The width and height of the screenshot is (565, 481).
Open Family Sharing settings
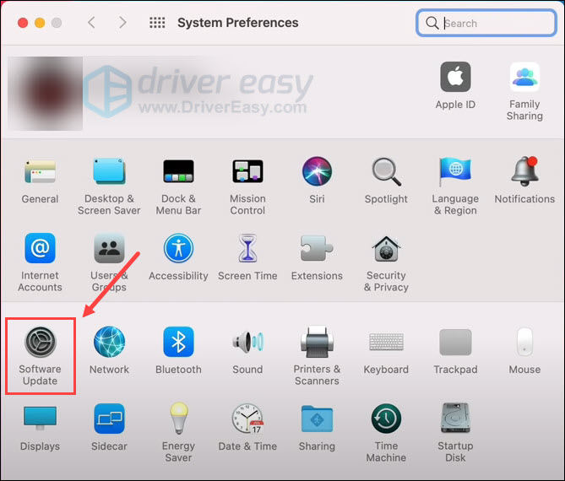point(524,78)
